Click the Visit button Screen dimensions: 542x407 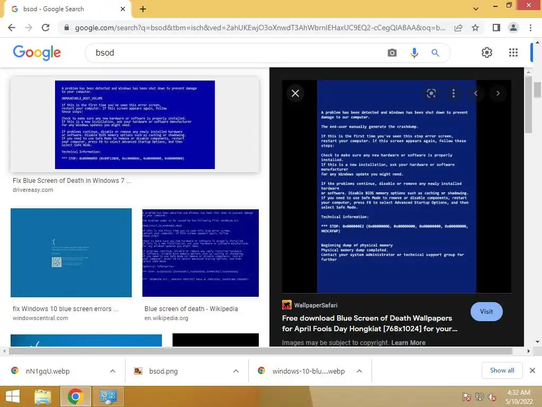coord(486,312)
